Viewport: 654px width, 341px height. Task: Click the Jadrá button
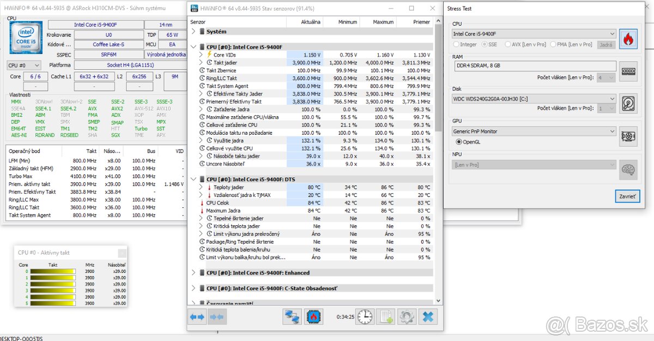[x=606, y=45]
